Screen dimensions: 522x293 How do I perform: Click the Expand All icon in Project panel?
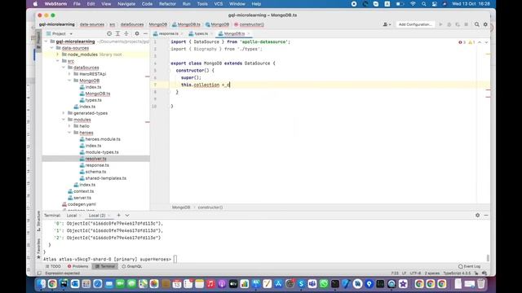(x=117, y=33)
